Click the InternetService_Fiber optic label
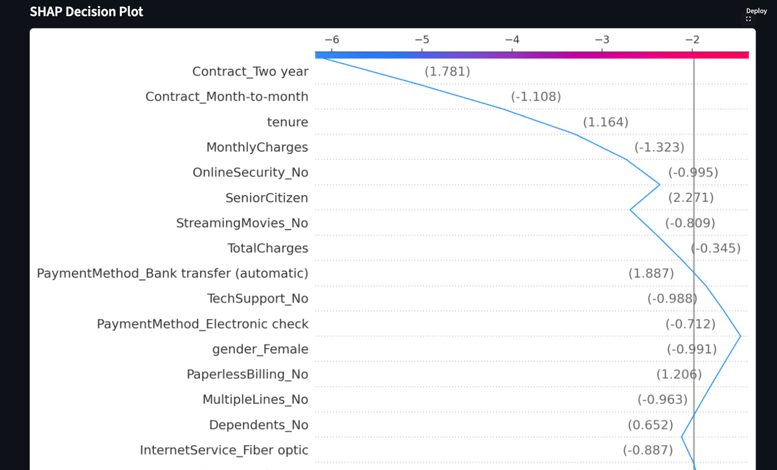The image size is (777, 470). [224, 450]
